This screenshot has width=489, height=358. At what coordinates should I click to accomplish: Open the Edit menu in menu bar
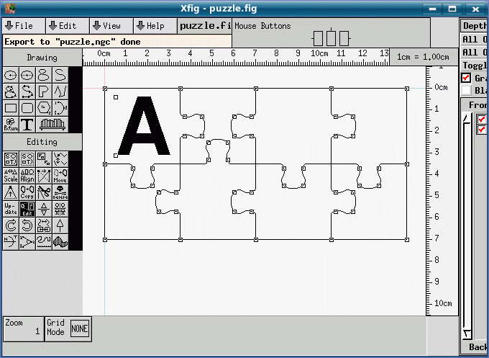click(68, 26)
